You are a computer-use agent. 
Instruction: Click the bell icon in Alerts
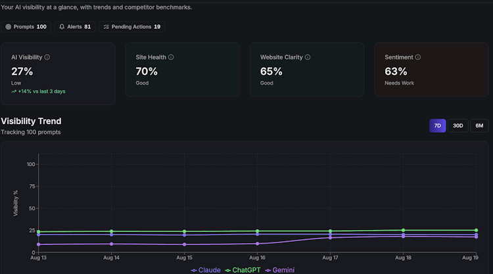click(62, 27)
